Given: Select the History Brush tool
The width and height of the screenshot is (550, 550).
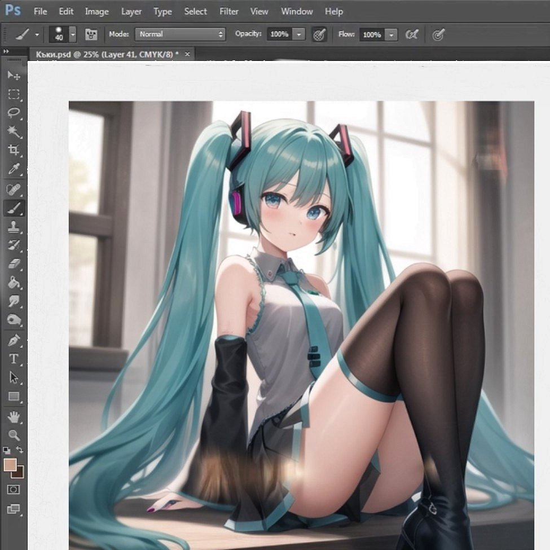Looking at the screenshot, I should tap(14, 245).
